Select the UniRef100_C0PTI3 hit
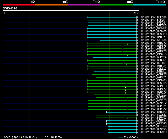168x139 pixels. (154, 86)
